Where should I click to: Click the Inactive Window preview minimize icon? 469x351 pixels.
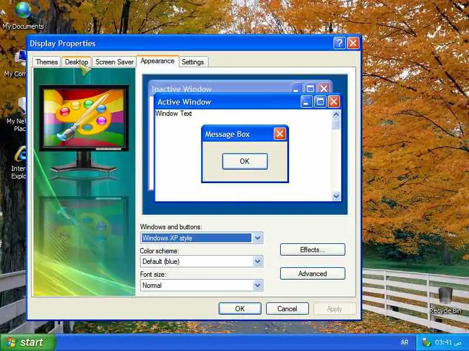[x=296, y=88]
